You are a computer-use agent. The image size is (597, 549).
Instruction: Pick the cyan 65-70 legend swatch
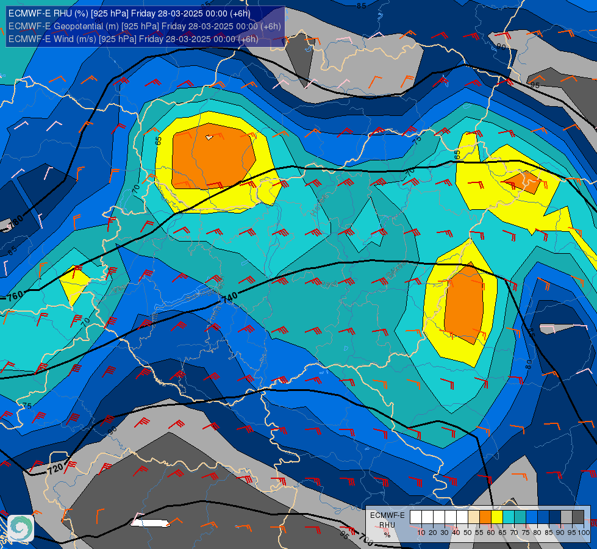point(509,517)
